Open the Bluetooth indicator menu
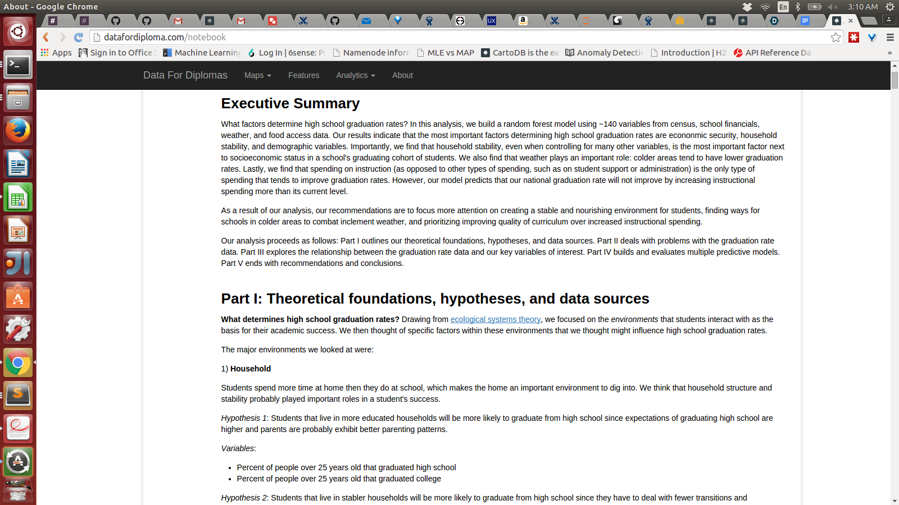 point(798,7)
